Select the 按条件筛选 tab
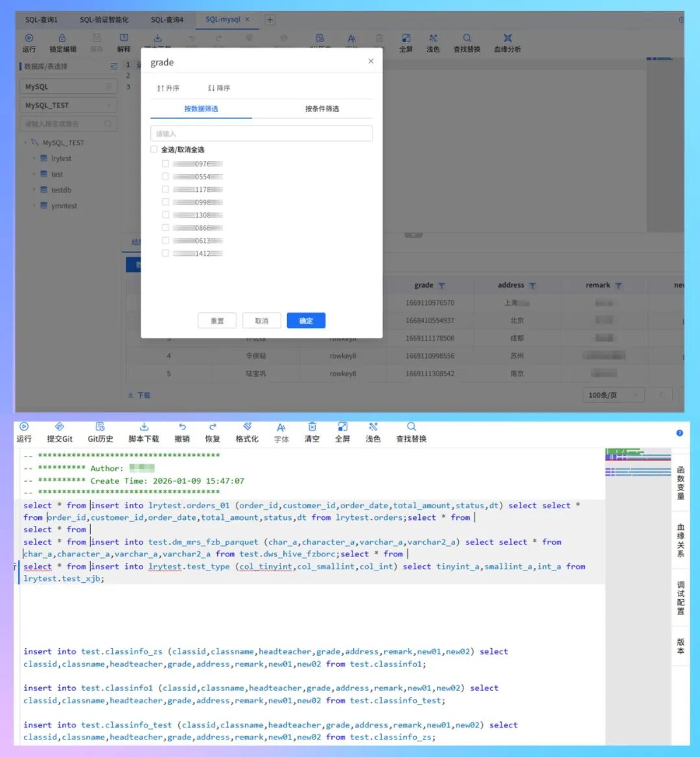 pyautogui.click(x=321, y=109)
